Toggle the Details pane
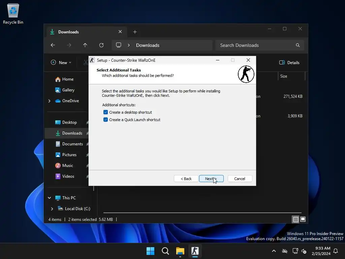345x259 pixels. coord(289,62)
